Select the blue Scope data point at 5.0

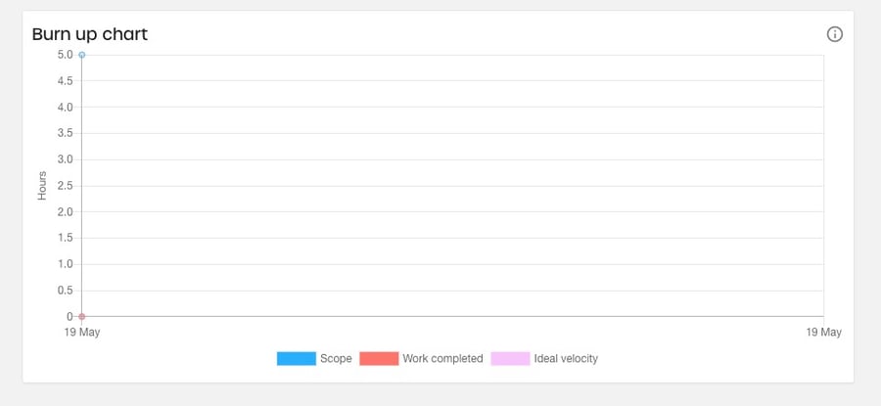82,55
